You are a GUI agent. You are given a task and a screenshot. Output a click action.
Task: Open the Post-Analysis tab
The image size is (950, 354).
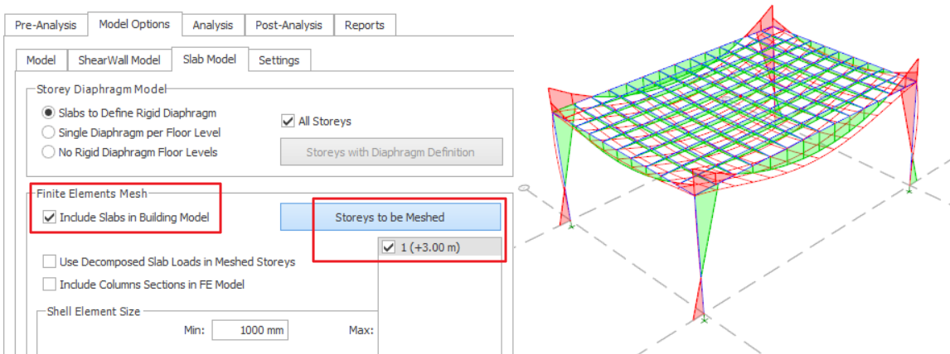(289, 25)
